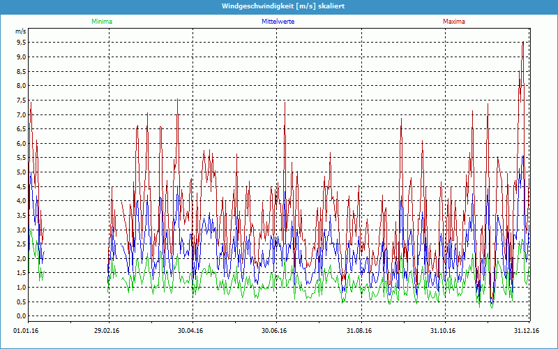Image resolution: width=558 pixels, height=349 pixels.
Task: Select the 29.02.16 date label
Action: tap(107, 331)
